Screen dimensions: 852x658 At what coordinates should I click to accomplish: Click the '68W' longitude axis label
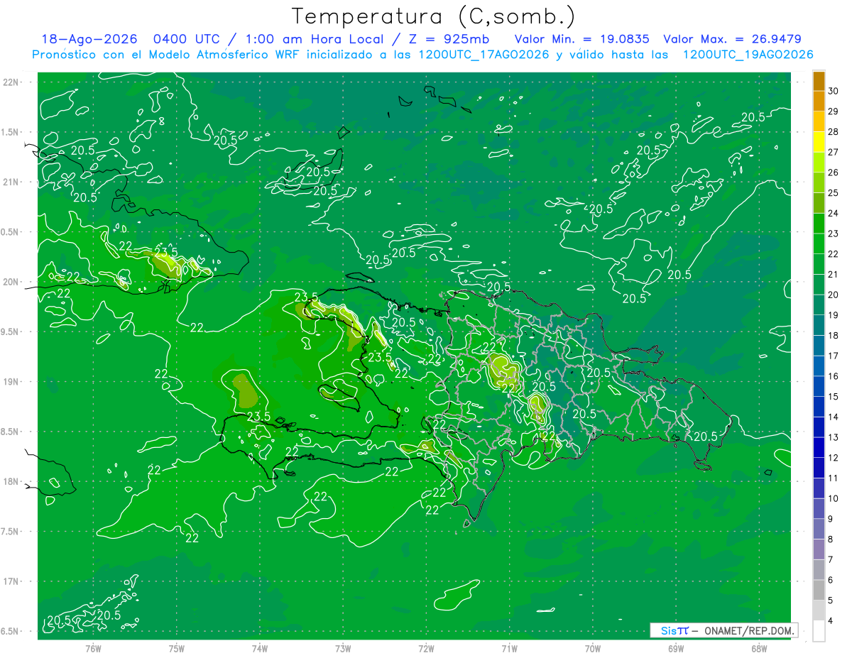coord(759,648)
